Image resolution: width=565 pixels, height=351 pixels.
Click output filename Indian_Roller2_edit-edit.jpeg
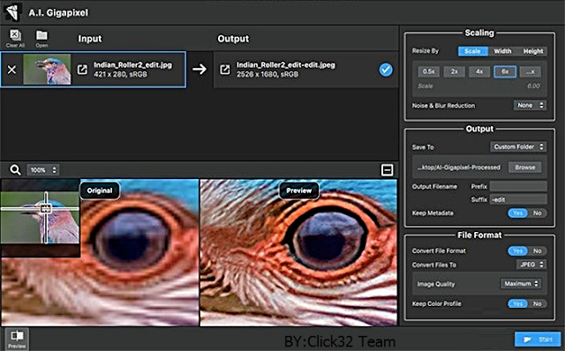(286, 65)
